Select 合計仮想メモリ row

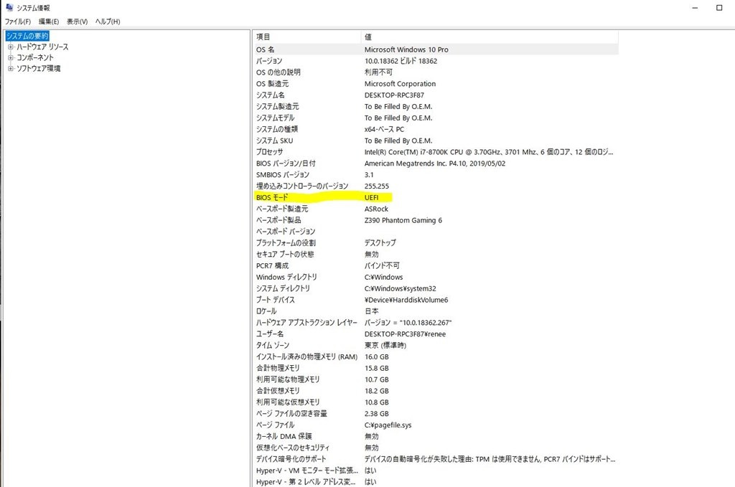(436, 391)
